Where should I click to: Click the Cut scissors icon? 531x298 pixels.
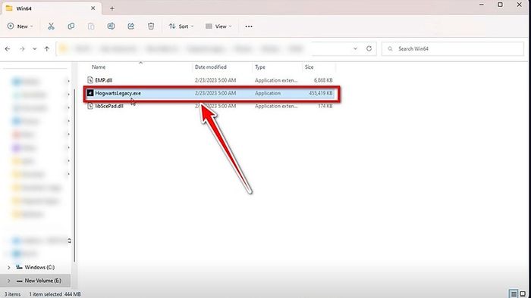pyautogui.click(x=51, y=26)
